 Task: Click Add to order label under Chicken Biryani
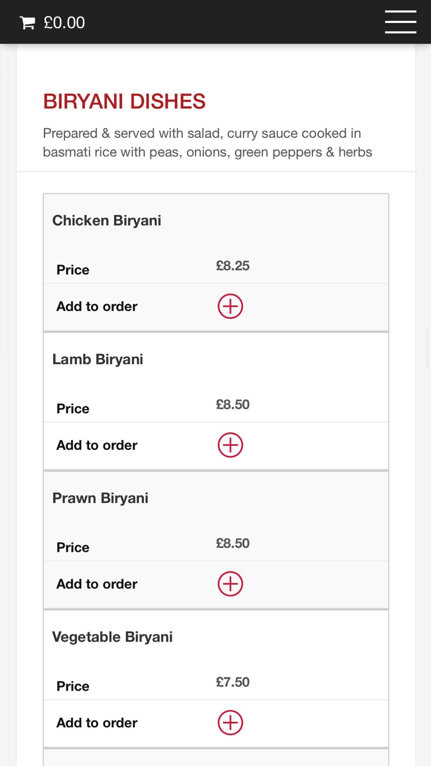(97, 307)
